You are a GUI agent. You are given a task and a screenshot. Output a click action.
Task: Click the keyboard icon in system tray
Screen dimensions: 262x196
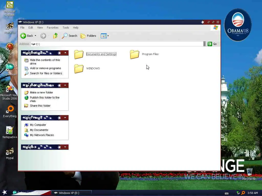click(x=227, y=193)
